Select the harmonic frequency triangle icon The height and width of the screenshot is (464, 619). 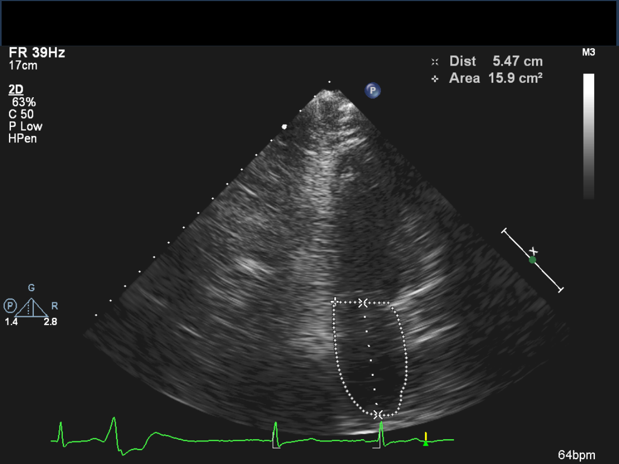click(32, 308)
